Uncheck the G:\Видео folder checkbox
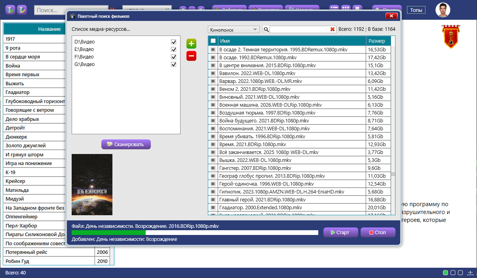The image size is (477, 278). coord(173,64)
